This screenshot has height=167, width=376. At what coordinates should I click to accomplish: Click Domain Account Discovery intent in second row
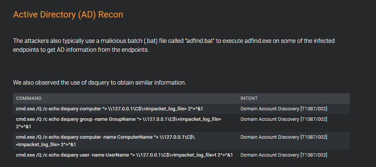[284, 119]
